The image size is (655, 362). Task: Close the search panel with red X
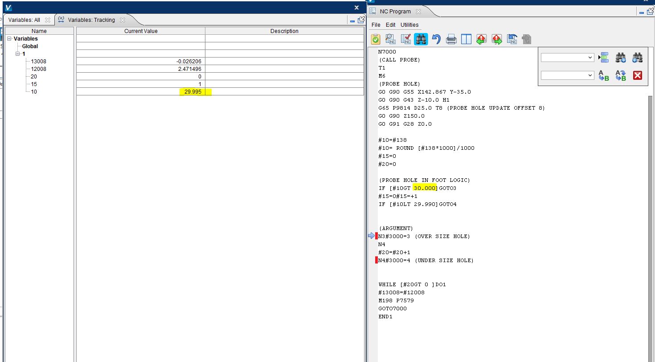(x=638, y=75)
